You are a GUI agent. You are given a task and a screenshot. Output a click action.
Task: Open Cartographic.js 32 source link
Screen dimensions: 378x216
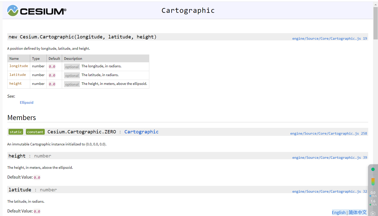tap(329, 191)
